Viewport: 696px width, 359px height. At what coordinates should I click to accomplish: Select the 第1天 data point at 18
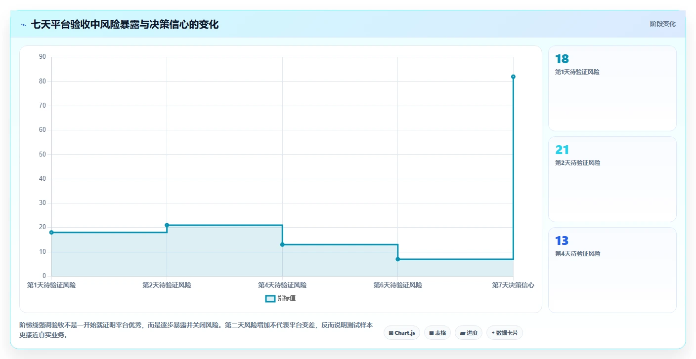click(x=51, y=232)
